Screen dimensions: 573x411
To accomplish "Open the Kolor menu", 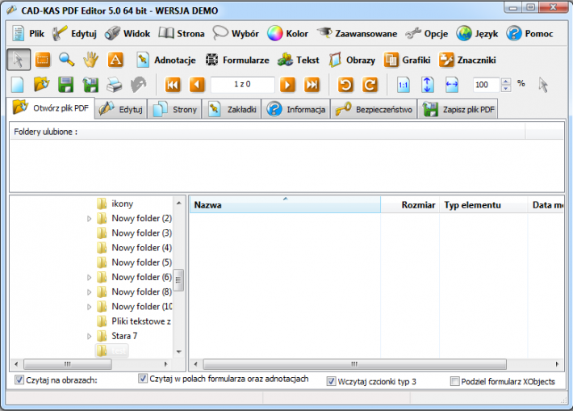I will click(x=287, y=34).
